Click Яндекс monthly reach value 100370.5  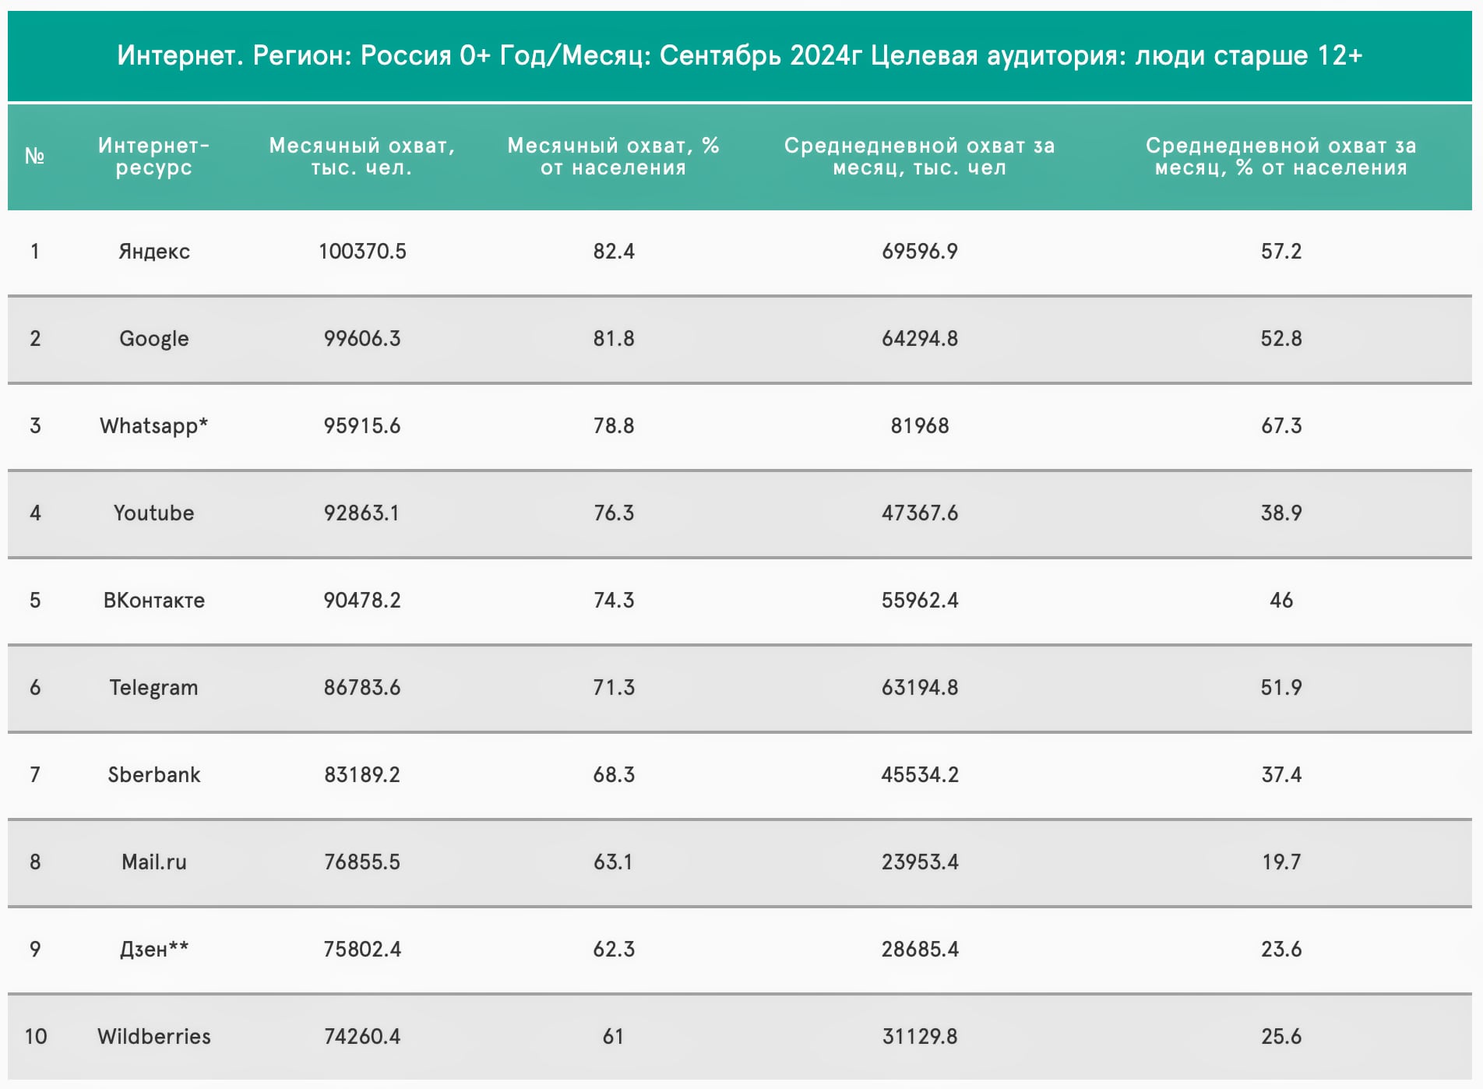click(x=362, y=252)
